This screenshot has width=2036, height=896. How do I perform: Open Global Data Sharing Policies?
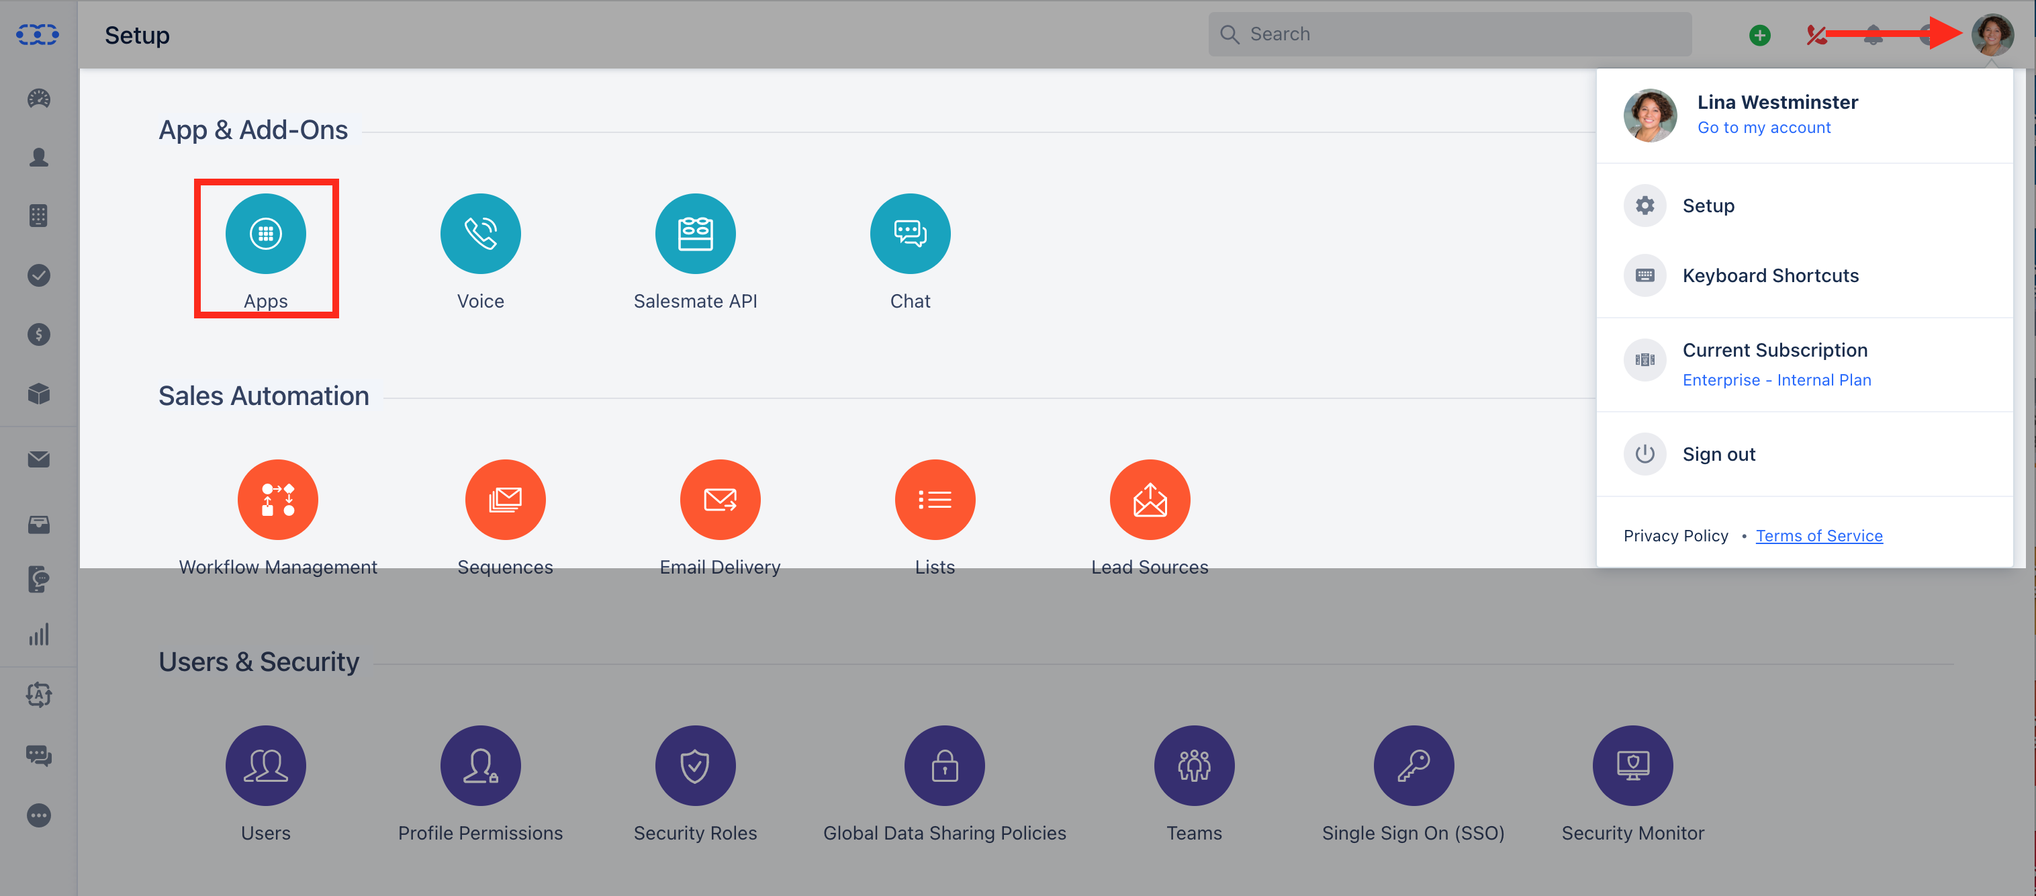tap(945, 766)
